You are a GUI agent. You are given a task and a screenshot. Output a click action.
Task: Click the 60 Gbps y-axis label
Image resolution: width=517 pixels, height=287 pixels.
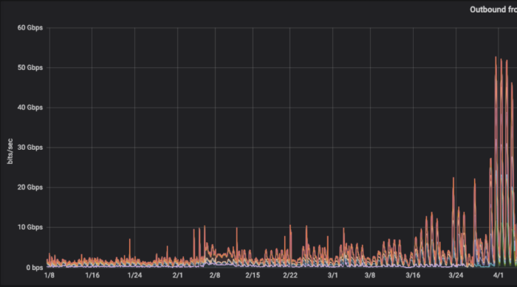click(x=30, y=28)
